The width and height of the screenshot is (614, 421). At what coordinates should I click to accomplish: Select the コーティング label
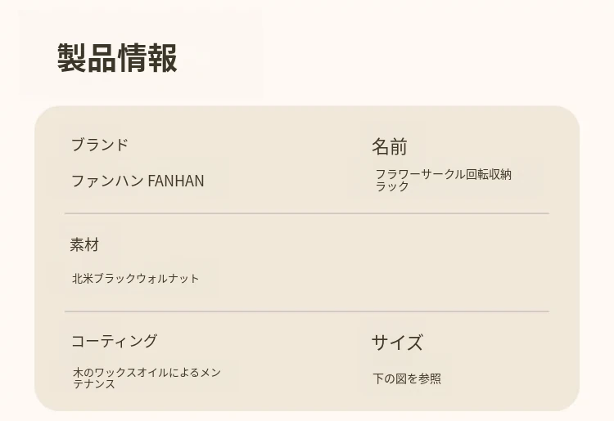point(114,342)
